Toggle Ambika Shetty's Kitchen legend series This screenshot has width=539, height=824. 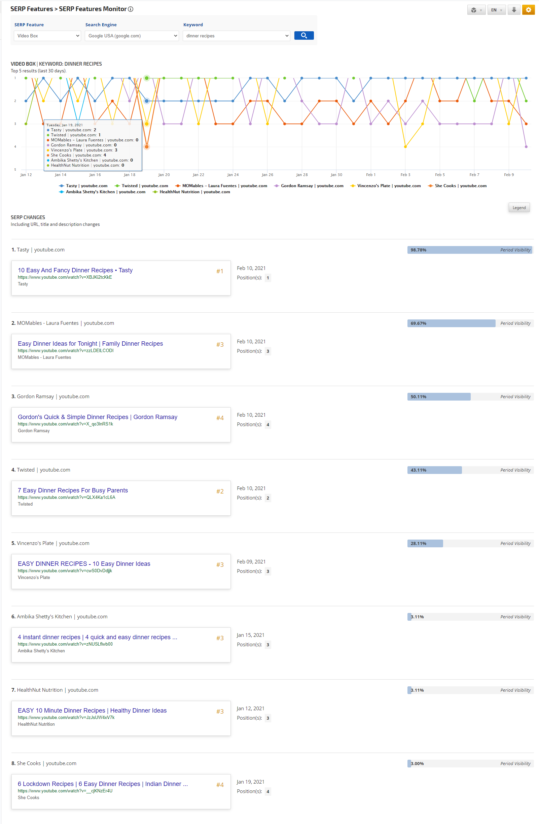pyautogui.click(x=102, y=192)
